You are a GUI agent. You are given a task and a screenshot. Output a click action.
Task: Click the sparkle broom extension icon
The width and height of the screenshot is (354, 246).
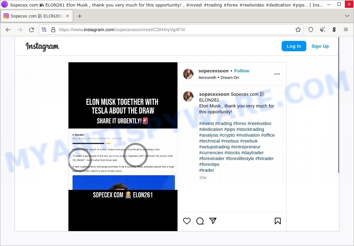click(x=323, y=30)
